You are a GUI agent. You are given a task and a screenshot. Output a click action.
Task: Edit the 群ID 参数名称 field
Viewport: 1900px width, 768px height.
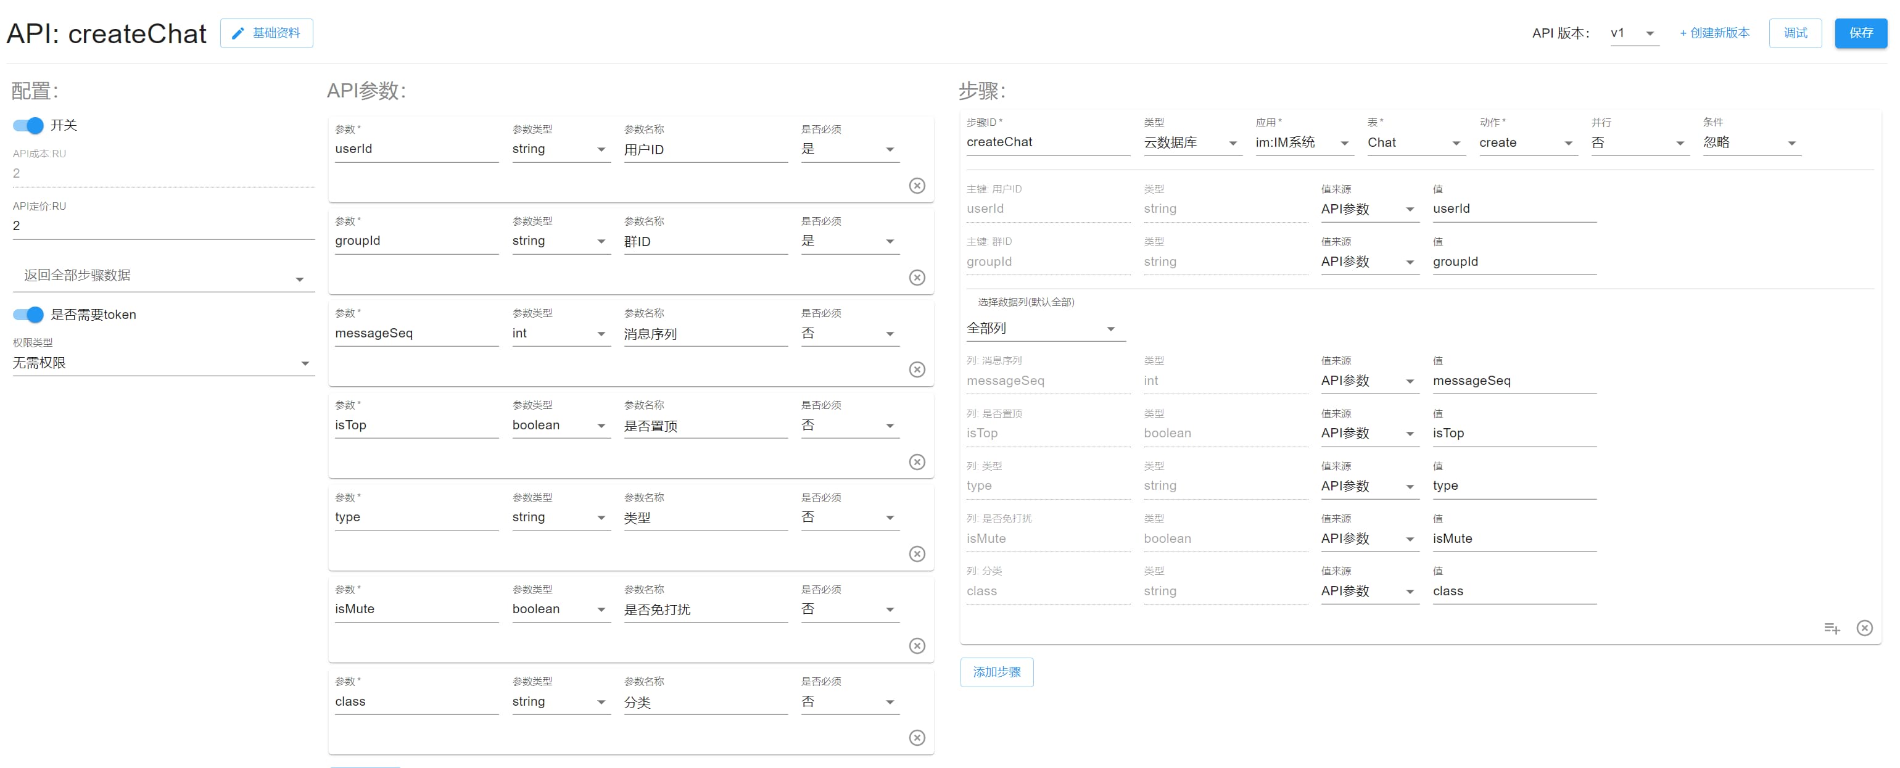(705, 241)
